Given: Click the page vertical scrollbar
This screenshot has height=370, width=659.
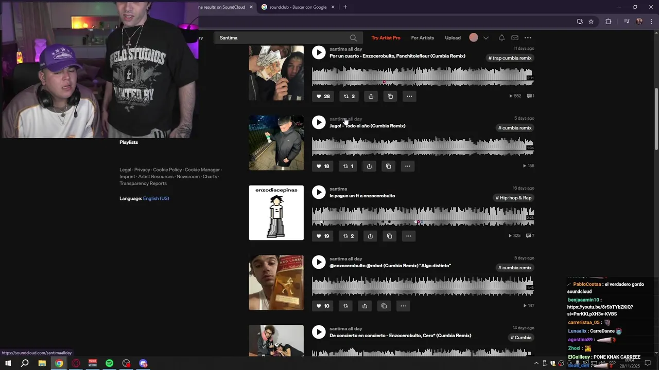Looking at the screenshot, I should [656, 118].
